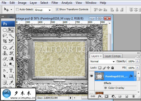
Task: Open the Analysis menu
Action: click(67, 3)
